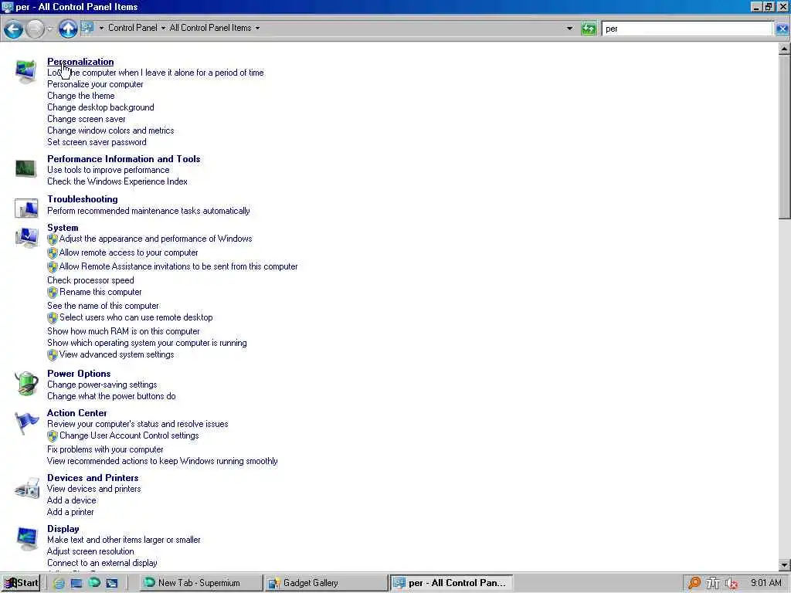Click the Personalization monitor icon
The height and width of the screenshot is (593, 791).
(x=25, y=70)
